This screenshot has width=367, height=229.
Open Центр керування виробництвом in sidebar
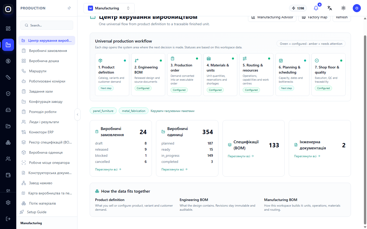[47, 40]
